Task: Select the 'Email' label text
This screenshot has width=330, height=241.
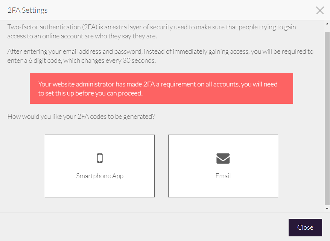Action: click(x=223, y=176)
